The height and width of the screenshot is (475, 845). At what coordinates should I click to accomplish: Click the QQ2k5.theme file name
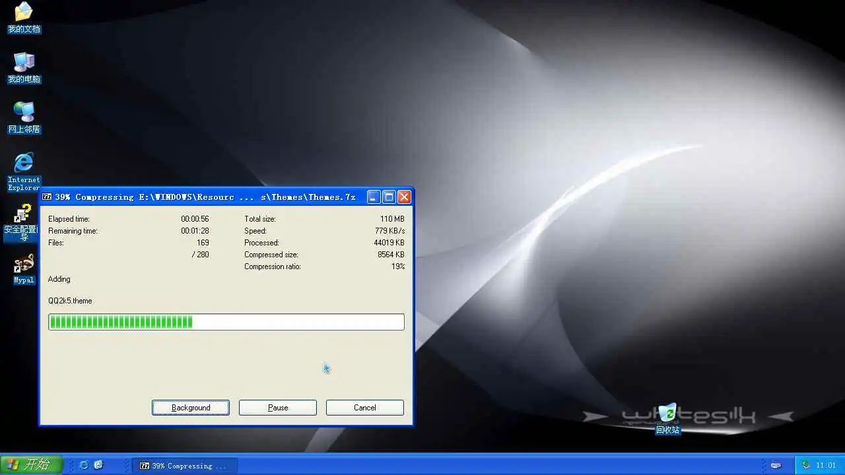pos(70,301)
